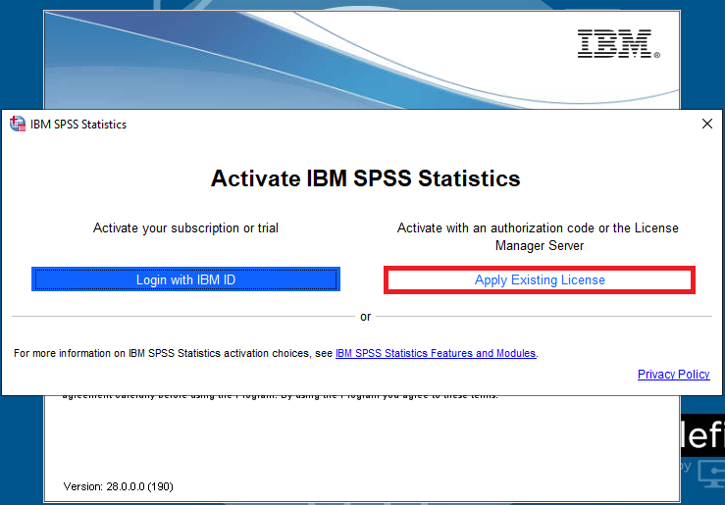725x505 pixels.
Task: Click the IBM logo on the splash screen
Action: click(x=618, y=44)
